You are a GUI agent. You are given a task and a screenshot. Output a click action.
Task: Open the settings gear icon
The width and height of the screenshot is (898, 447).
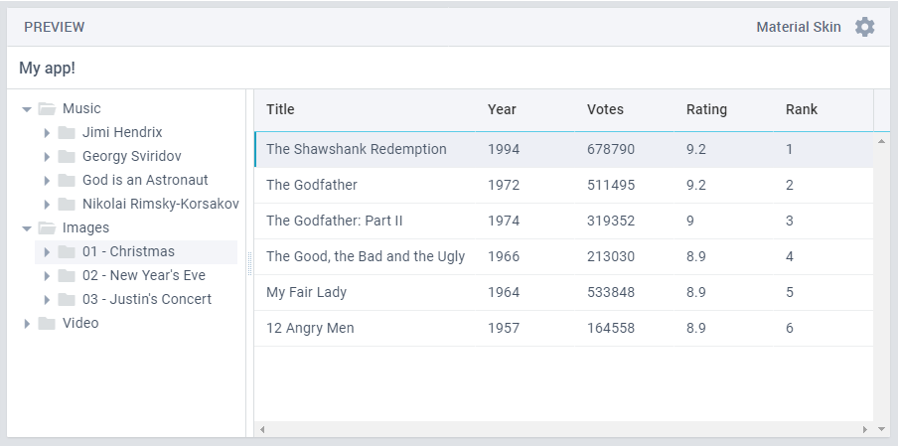point(865,27)
